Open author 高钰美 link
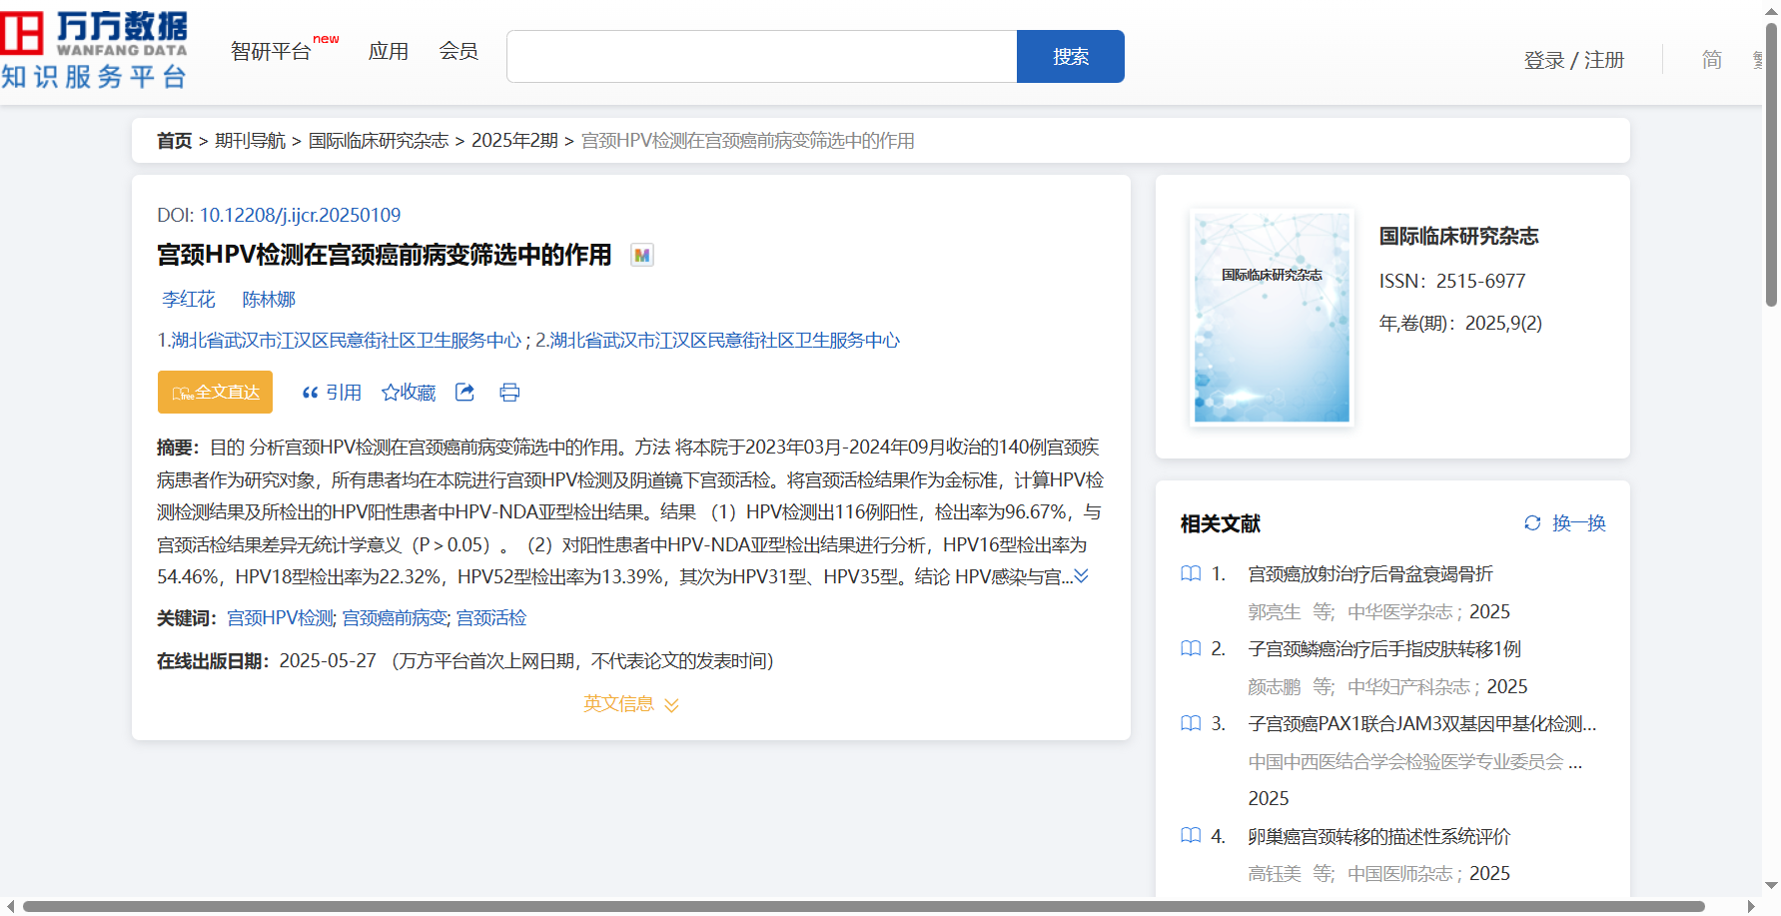1781x916 pixels. pos(1275,873)
